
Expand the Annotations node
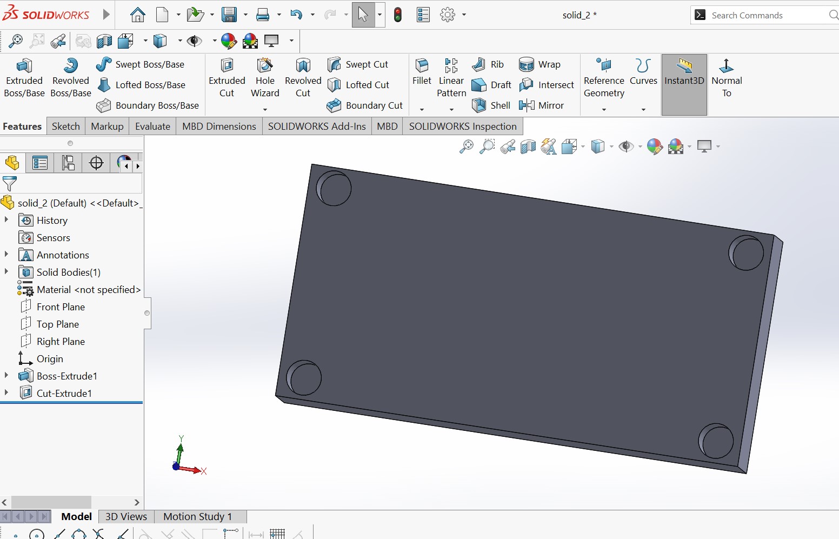[6, 254]
